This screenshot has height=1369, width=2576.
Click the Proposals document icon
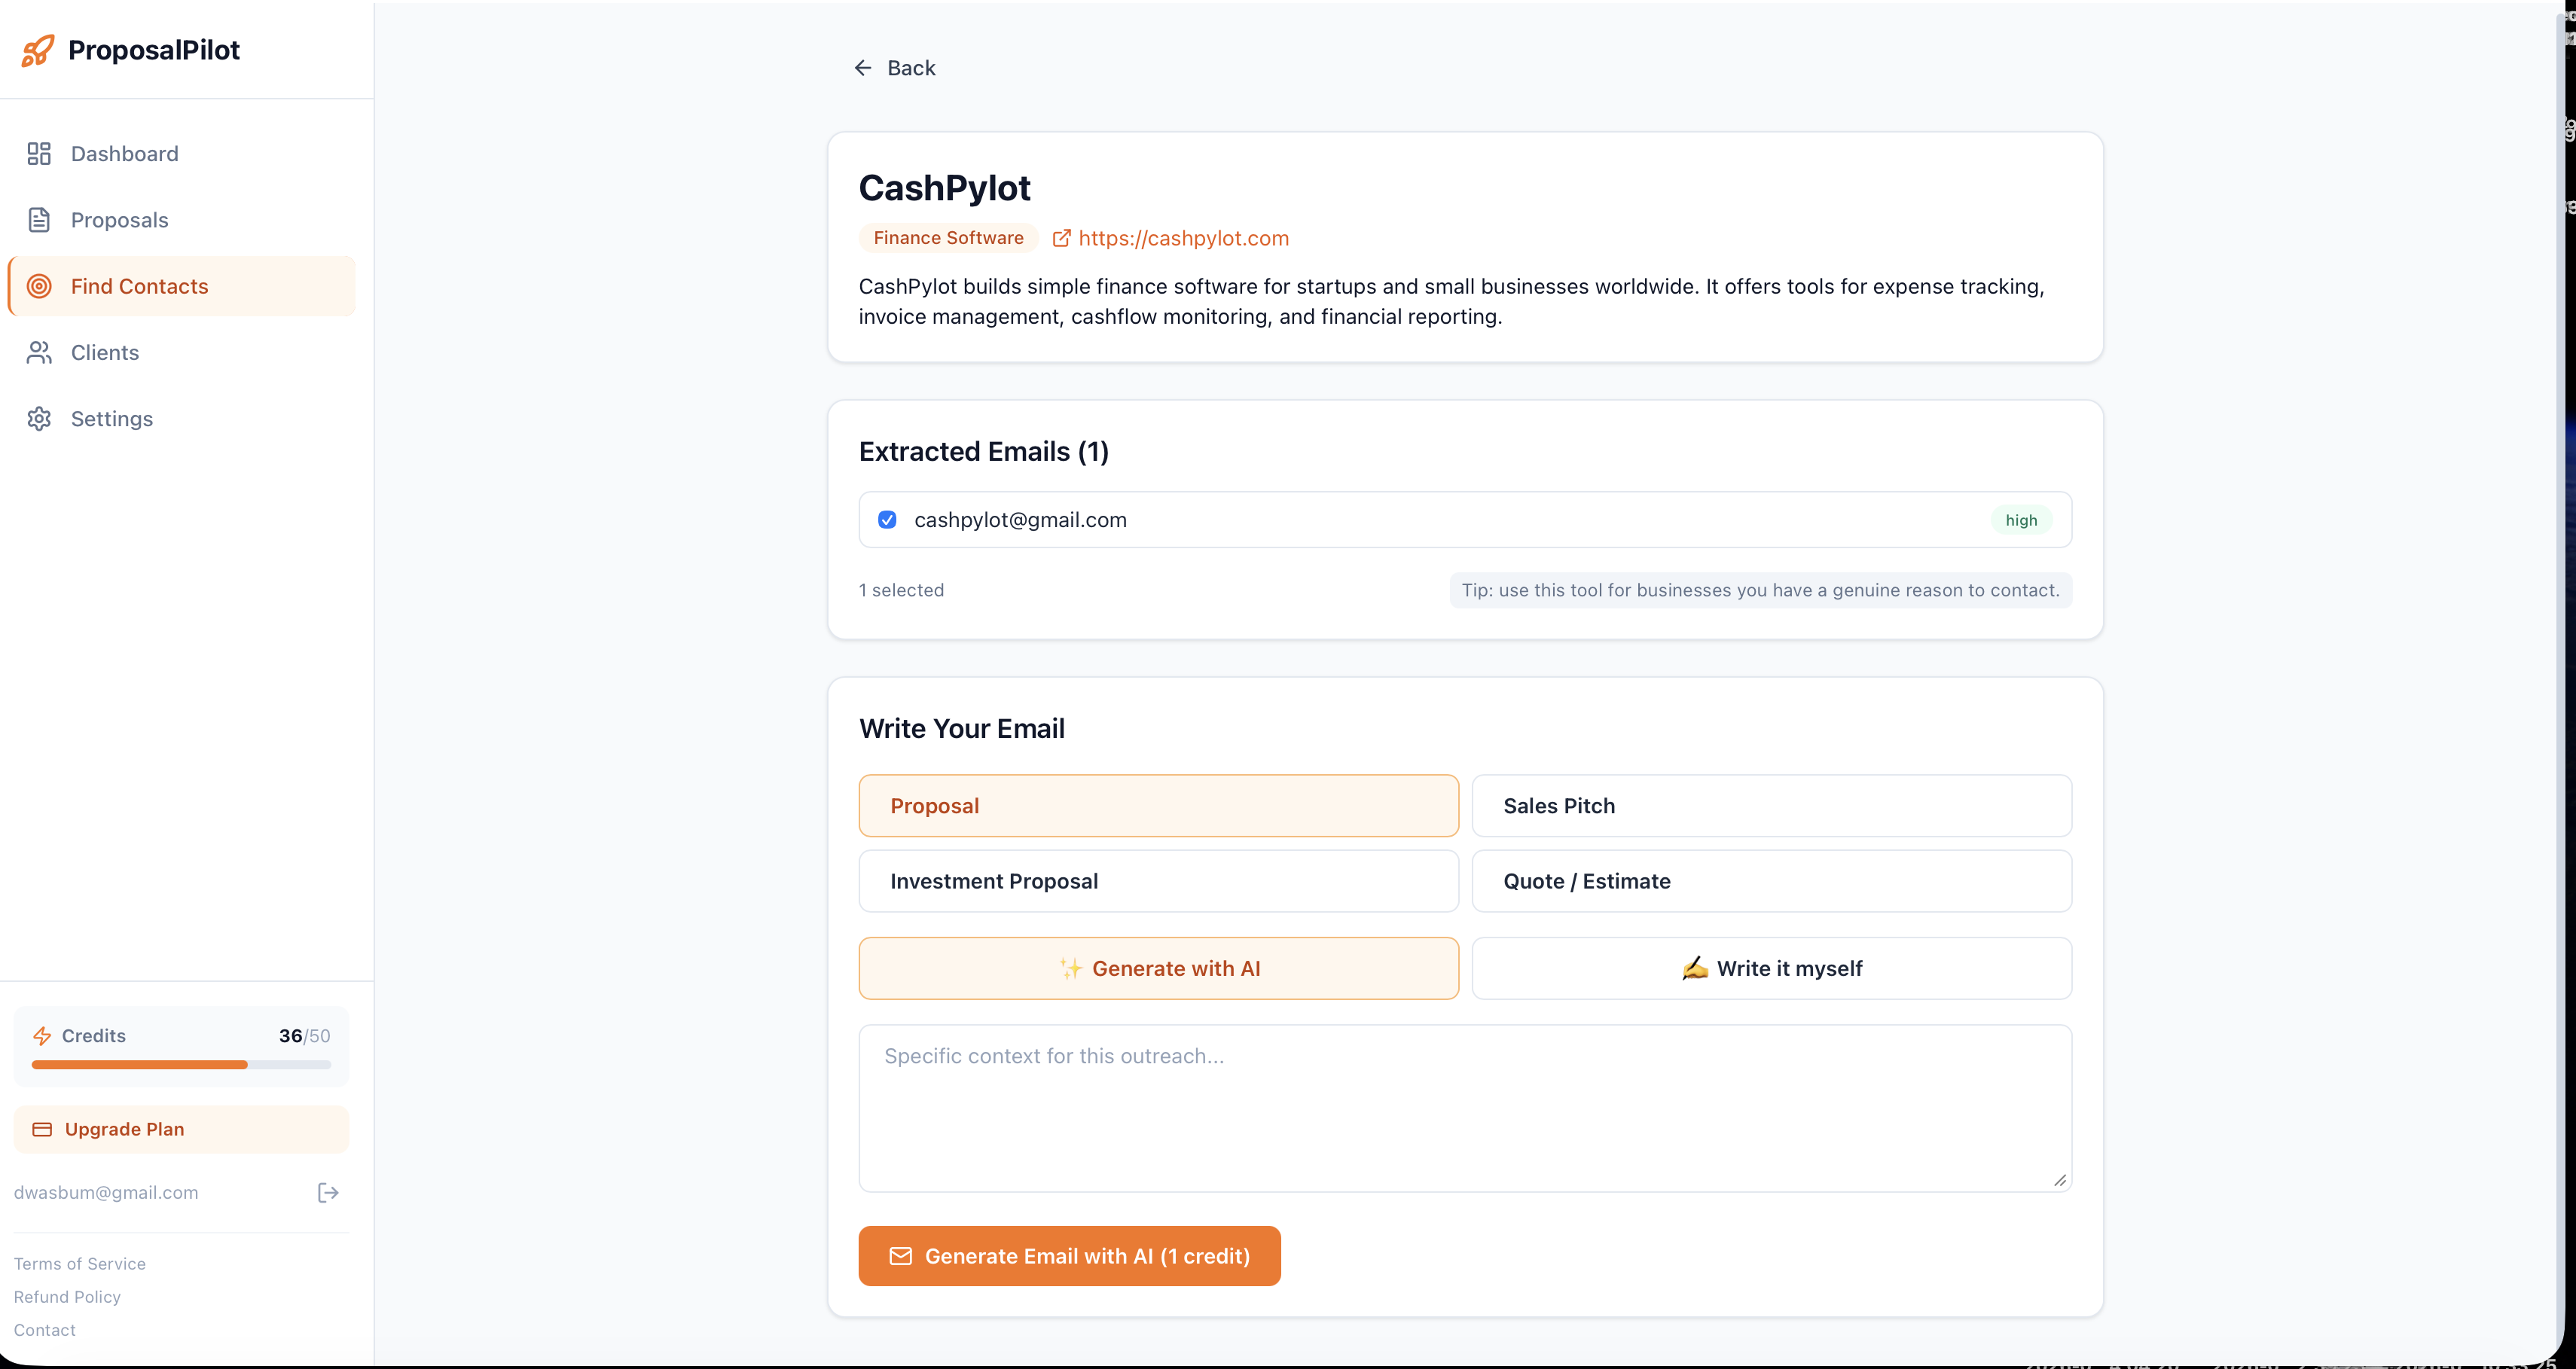[39, 220]
